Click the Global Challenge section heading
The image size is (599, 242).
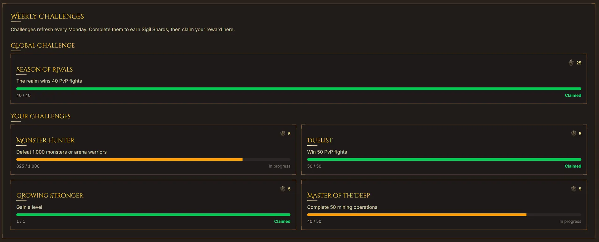43,45
